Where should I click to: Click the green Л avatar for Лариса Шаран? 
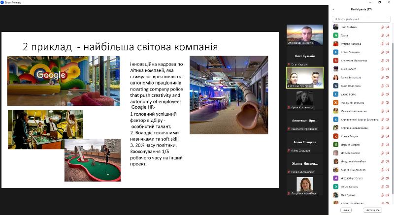coord(336,145)
